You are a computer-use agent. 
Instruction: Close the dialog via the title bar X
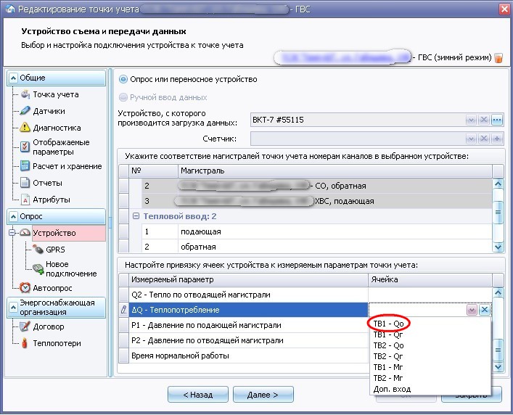[504, 9]
